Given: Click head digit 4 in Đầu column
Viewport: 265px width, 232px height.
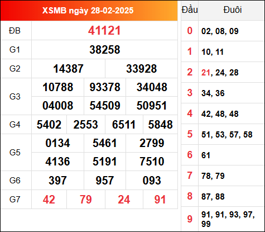Looking at the screenshot, I should pos(190,113).
